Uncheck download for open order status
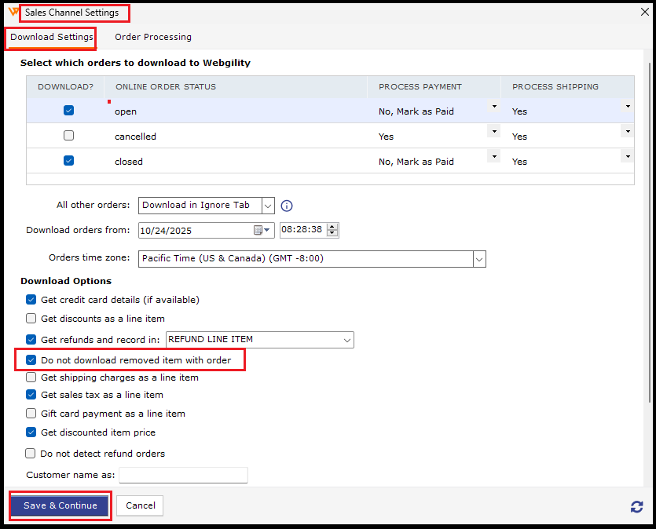Screen dimensions: 656x529 [68, 111]
